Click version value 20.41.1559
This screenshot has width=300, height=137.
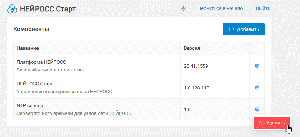[196, 66]
